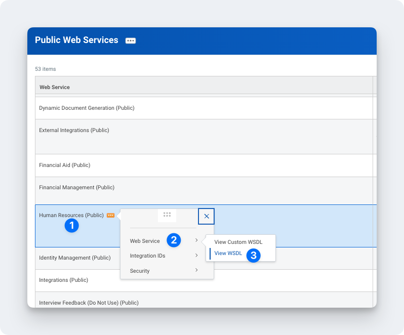404x335 pixels.
Task: Open the Web Service menu item
Action: tap(145, 241)
